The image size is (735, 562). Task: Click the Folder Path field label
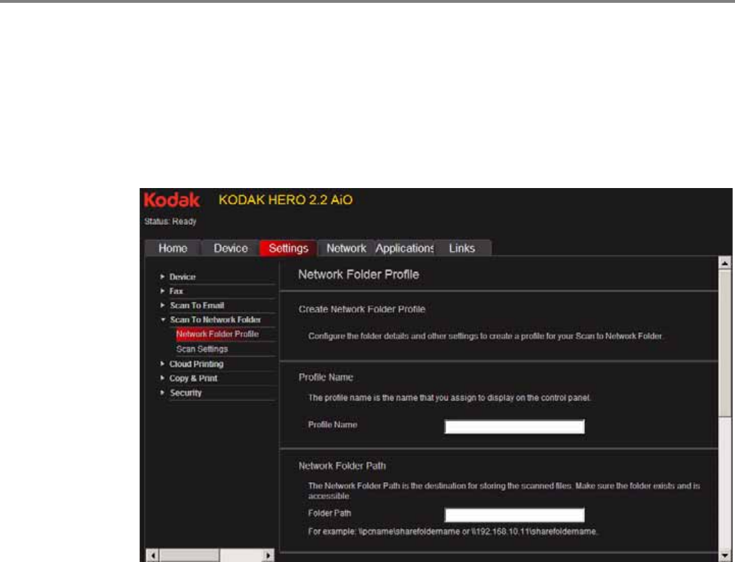click(x=329, y=513)
